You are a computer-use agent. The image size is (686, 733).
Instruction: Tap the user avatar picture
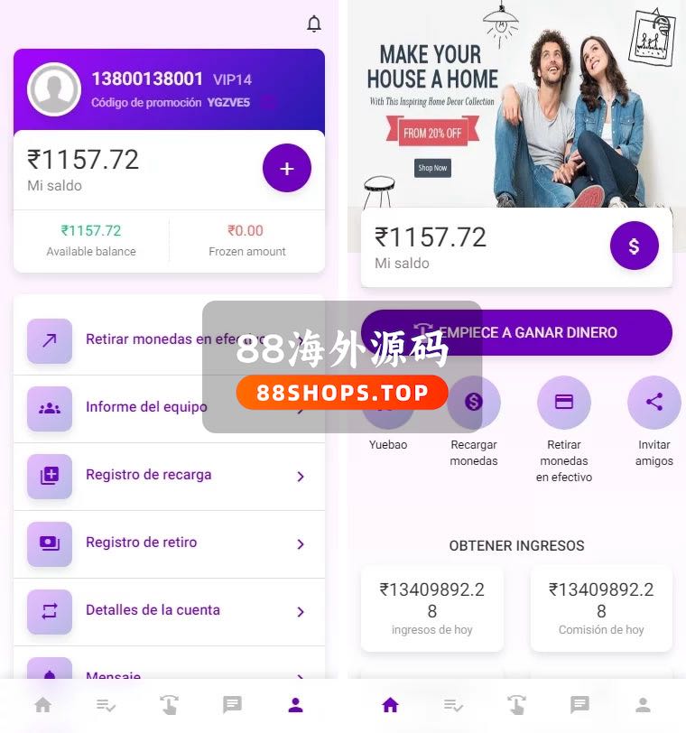pyautogui.click(x=54, y=88)
